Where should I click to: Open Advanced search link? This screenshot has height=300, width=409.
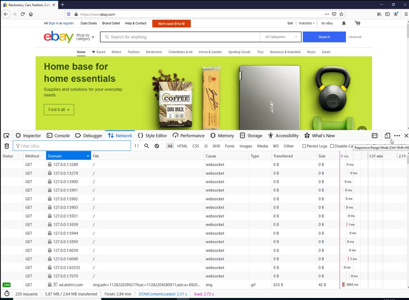coord(355,37)
